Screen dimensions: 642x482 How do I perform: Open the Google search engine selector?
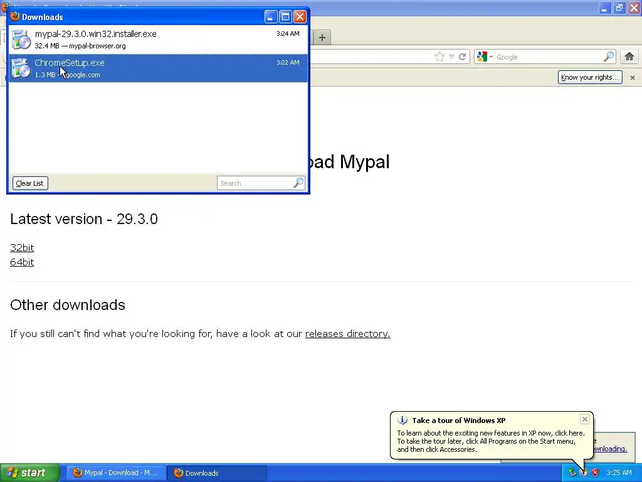(x=485, y=57)
